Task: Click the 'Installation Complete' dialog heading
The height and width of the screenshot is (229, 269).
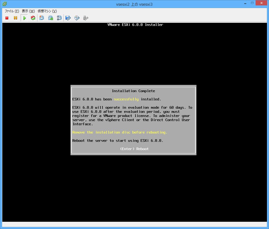Action: coord(133,91)
